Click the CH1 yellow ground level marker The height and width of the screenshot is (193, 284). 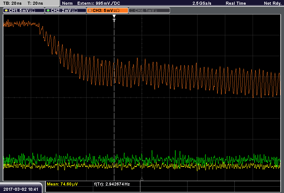(x=7, y=166)
